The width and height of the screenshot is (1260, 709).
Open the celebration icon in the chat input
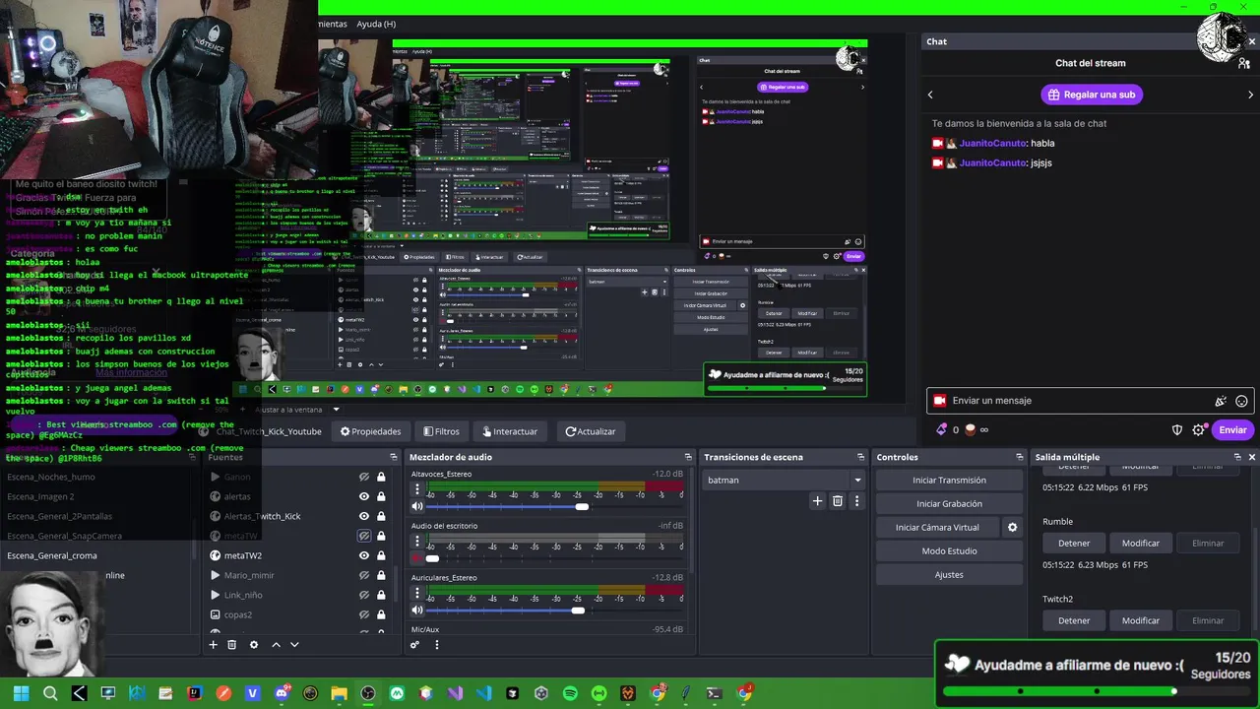coord(1221,401)
